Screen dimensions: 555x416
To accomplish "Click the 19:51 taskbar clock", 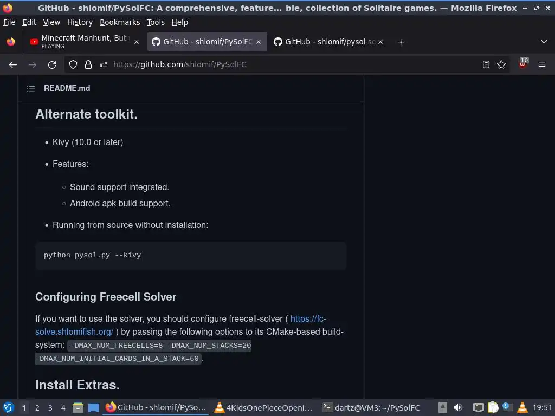I will [542, 407].
